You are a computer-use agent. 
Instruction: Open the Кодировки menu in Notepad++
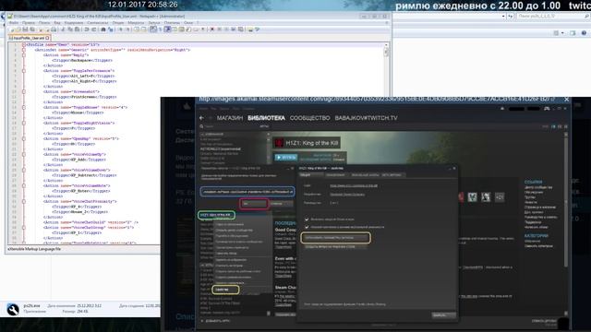(74, 23)
